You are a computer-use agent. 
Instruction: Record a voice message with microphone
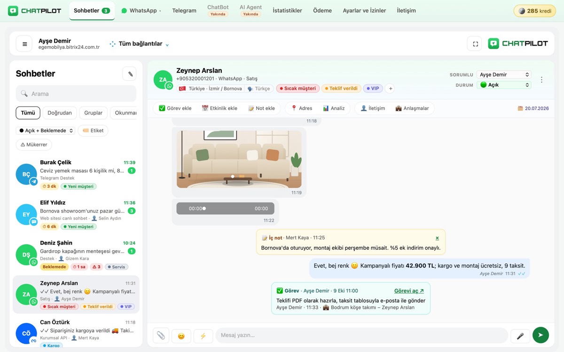pyautogui.click(x=520, y=336)
